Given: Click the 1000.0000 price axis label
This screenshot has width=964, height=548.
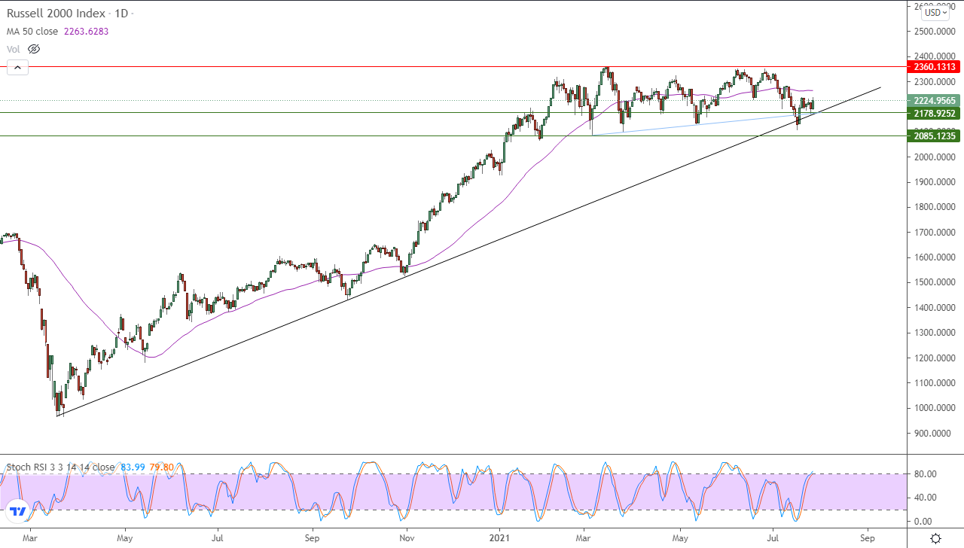Looking at the screenshot, I should coord(935,408).
